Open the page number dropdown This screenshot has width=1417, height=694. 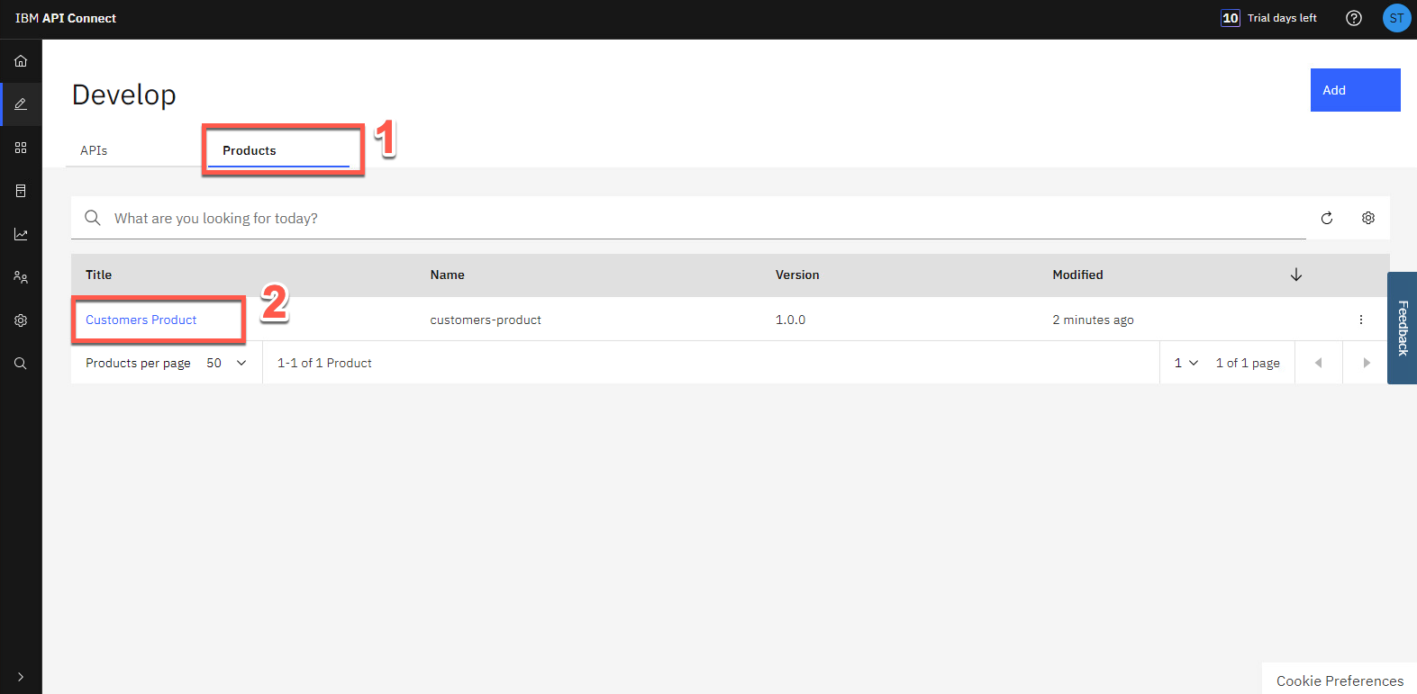(x=1185, y=363)
